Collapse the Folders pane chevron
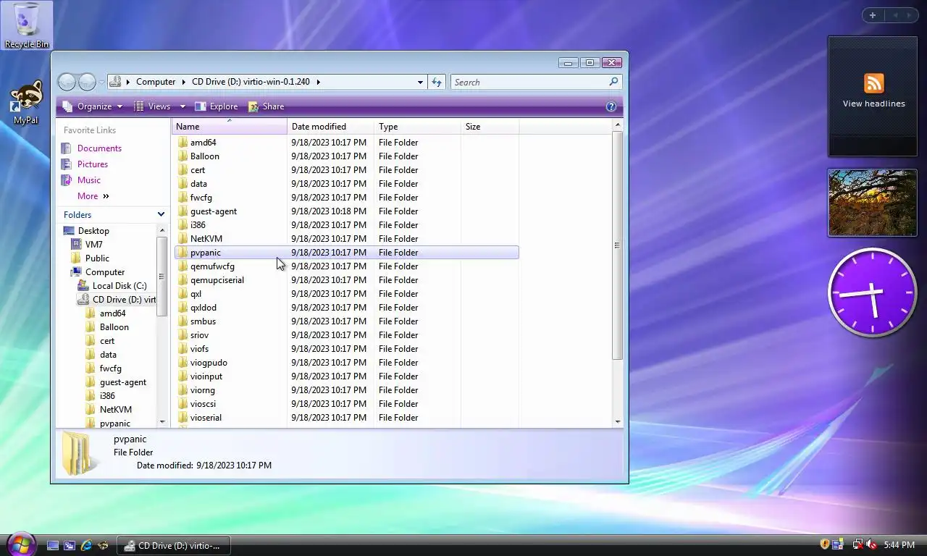This screenshot has width=927, height=556. (x=161, y=214)
